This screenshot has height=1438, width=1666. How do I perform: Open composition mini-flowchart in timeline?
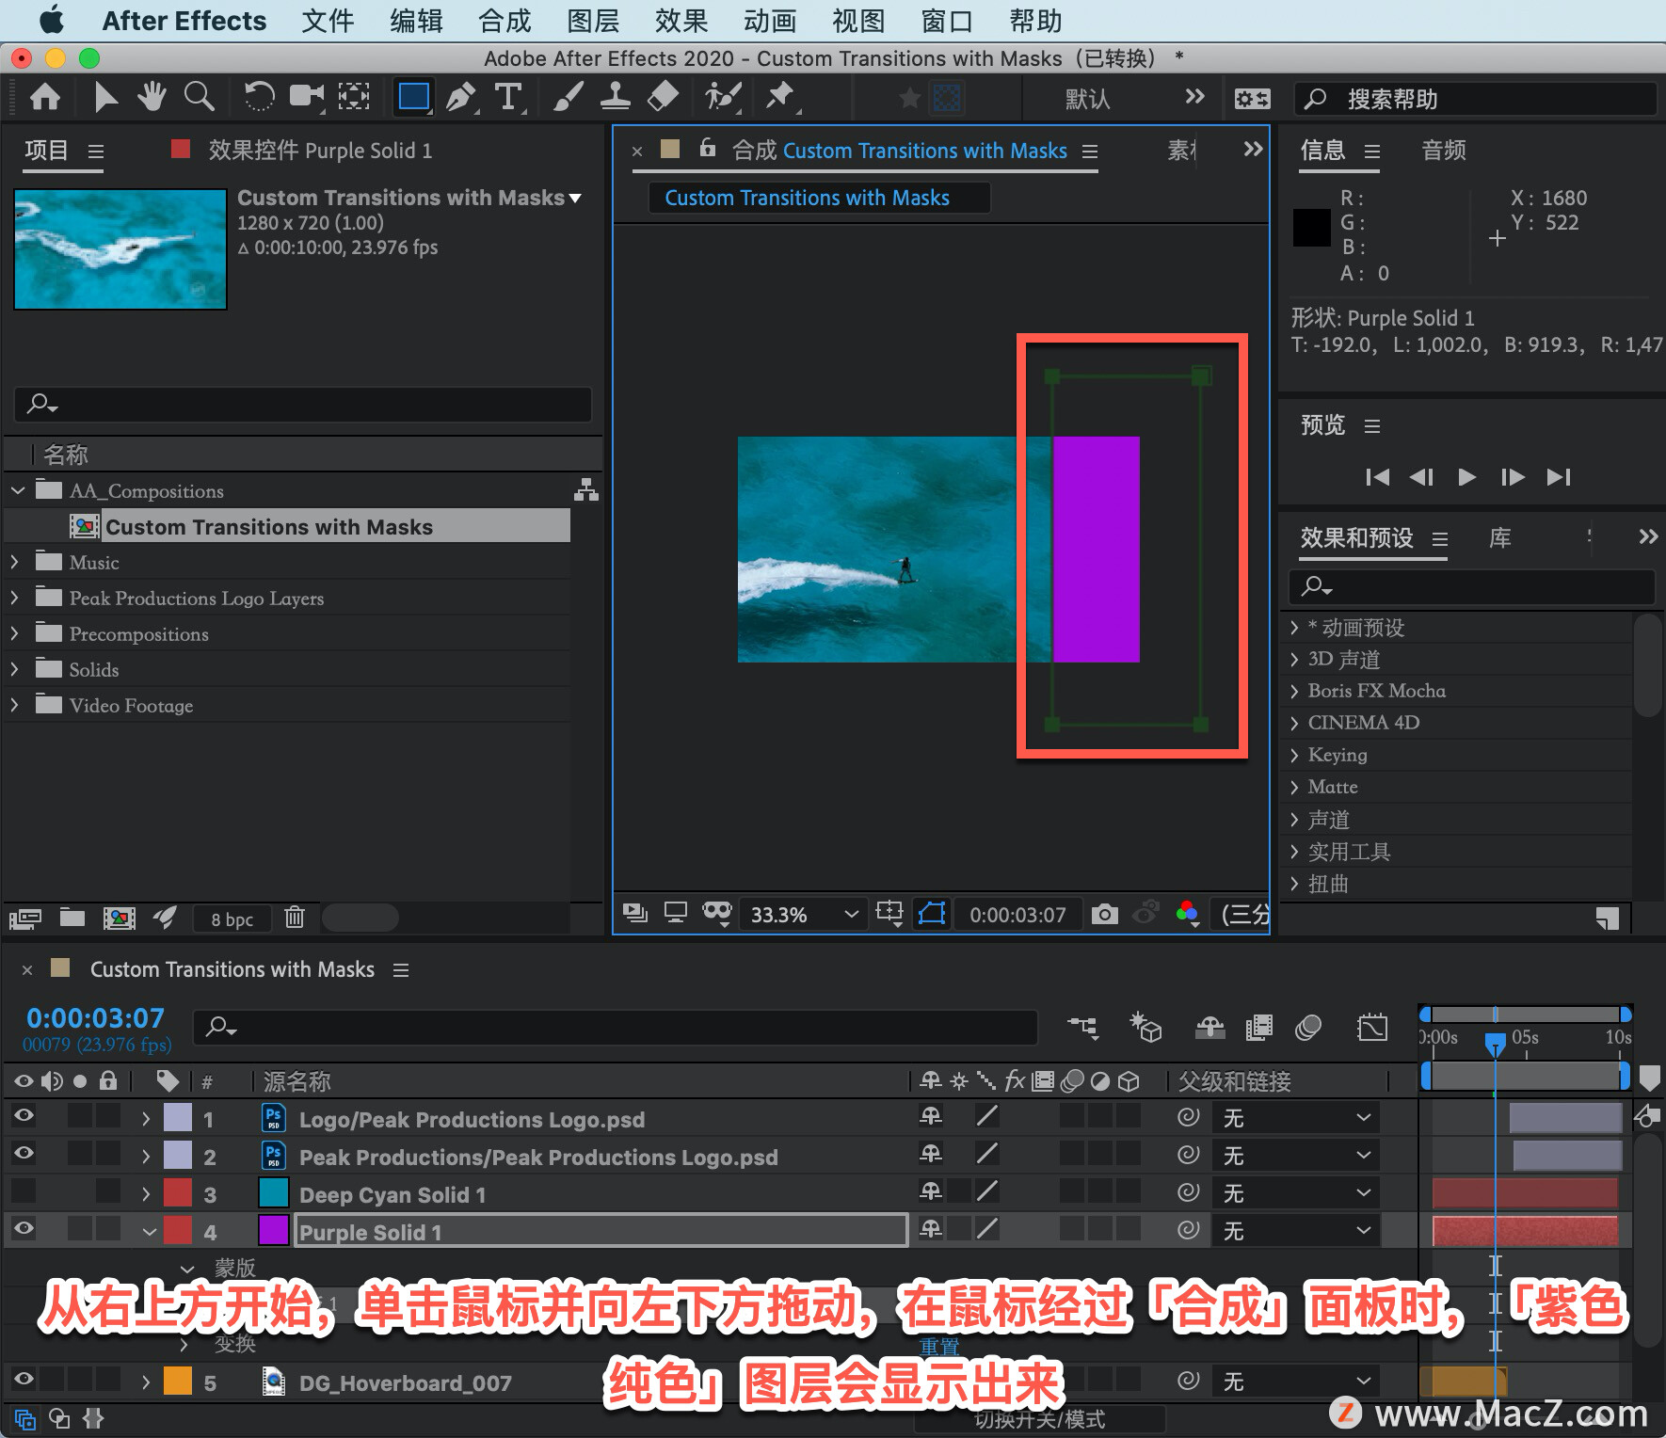click(x=1082, y=1027)
